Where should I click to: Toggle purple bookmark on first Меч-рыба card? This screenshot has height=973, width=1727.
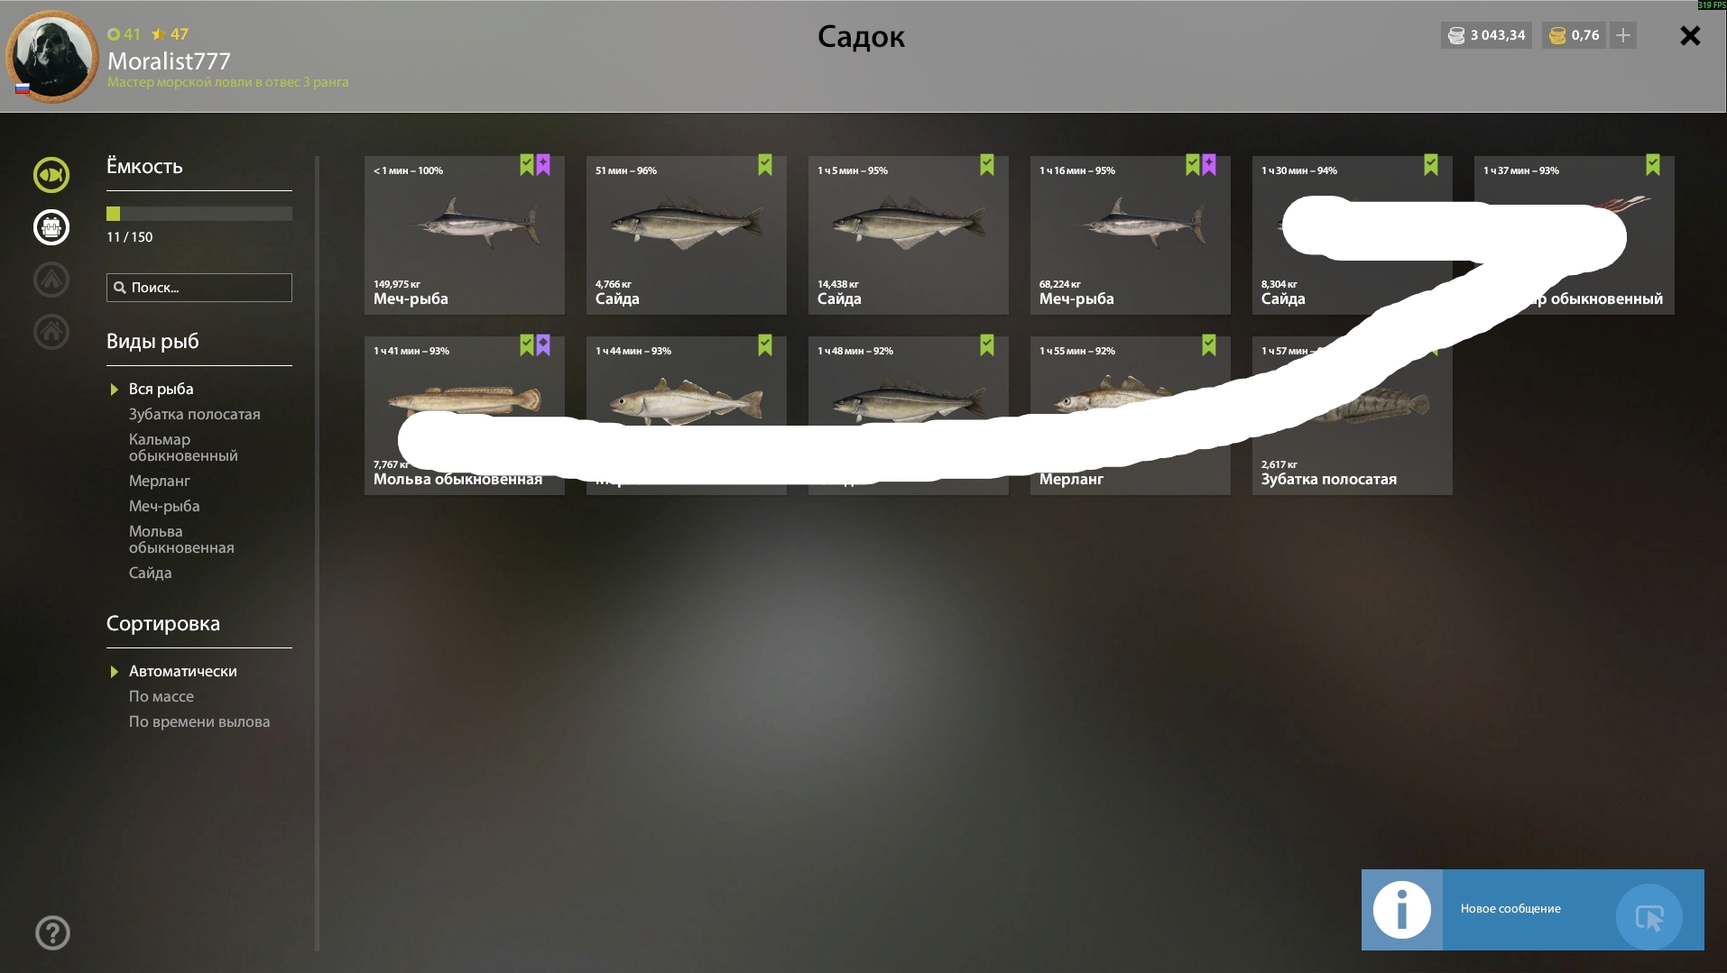543,164
